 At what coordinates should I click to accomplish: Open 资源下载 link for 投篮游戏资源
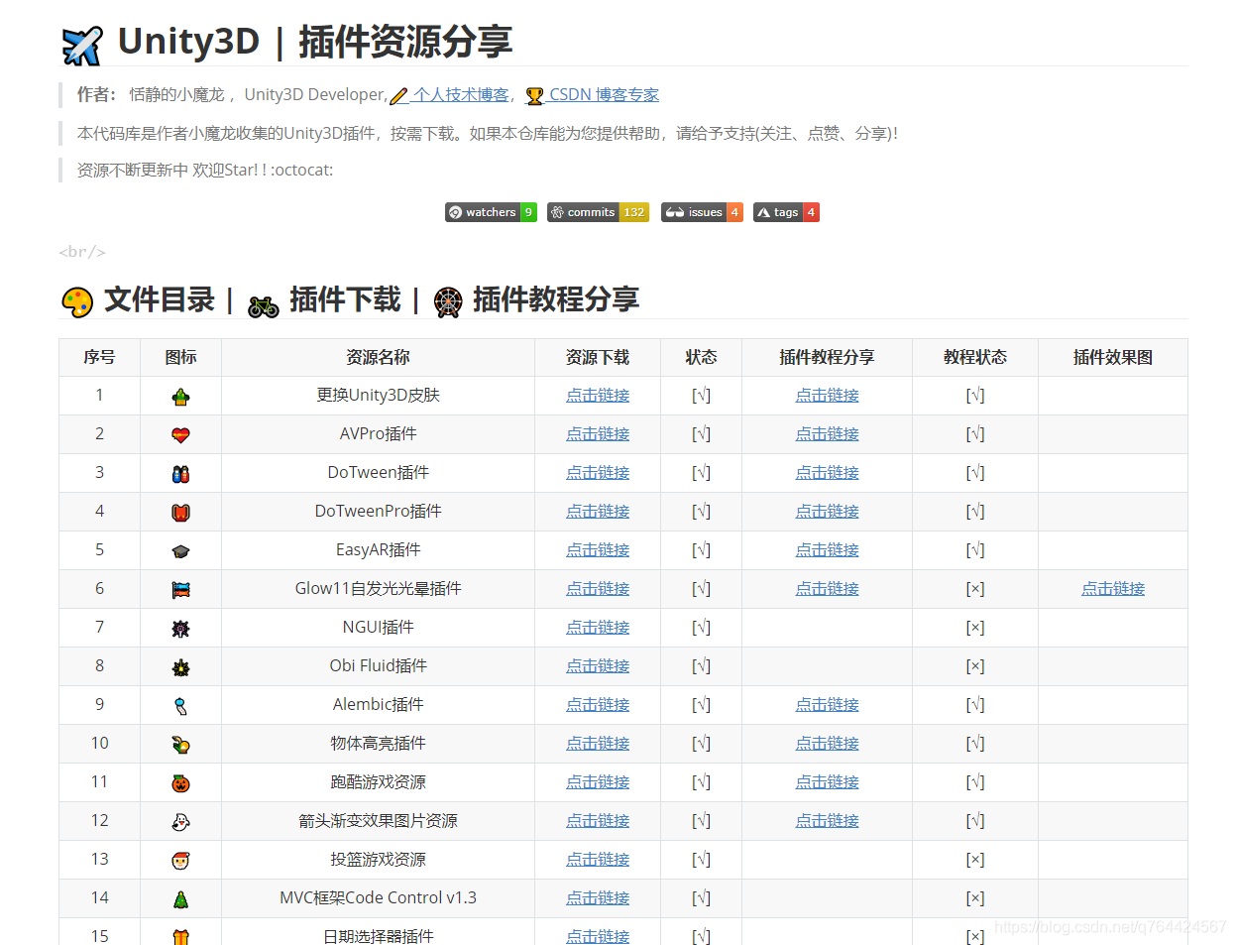tap(598, 859)
